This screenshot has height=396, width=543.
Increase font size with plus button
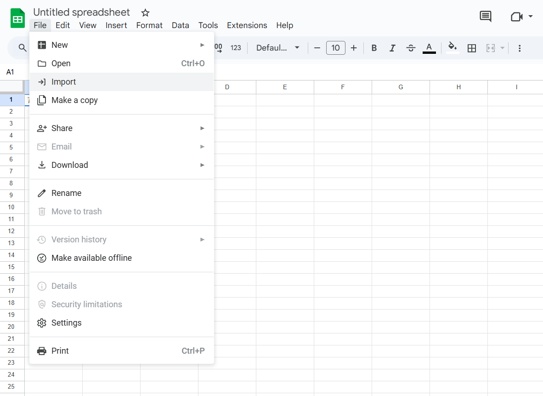pos(354,48)
